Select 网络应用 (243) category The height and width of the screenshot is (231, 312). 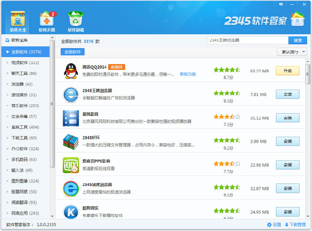tap(25, 213)
